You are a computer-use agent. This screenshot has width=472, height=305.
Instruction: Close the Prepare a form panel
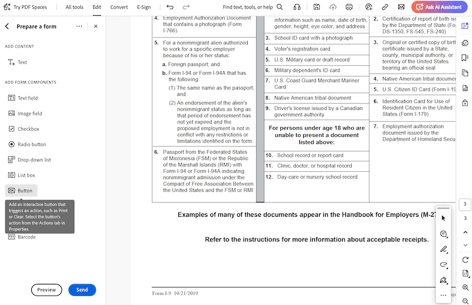(x=96, y=26)
